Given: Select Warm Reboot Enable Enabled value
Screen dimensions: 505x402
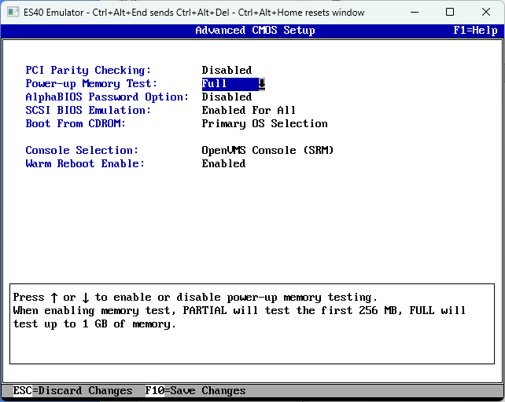Looking at the screenshot, I should [223, 163].
